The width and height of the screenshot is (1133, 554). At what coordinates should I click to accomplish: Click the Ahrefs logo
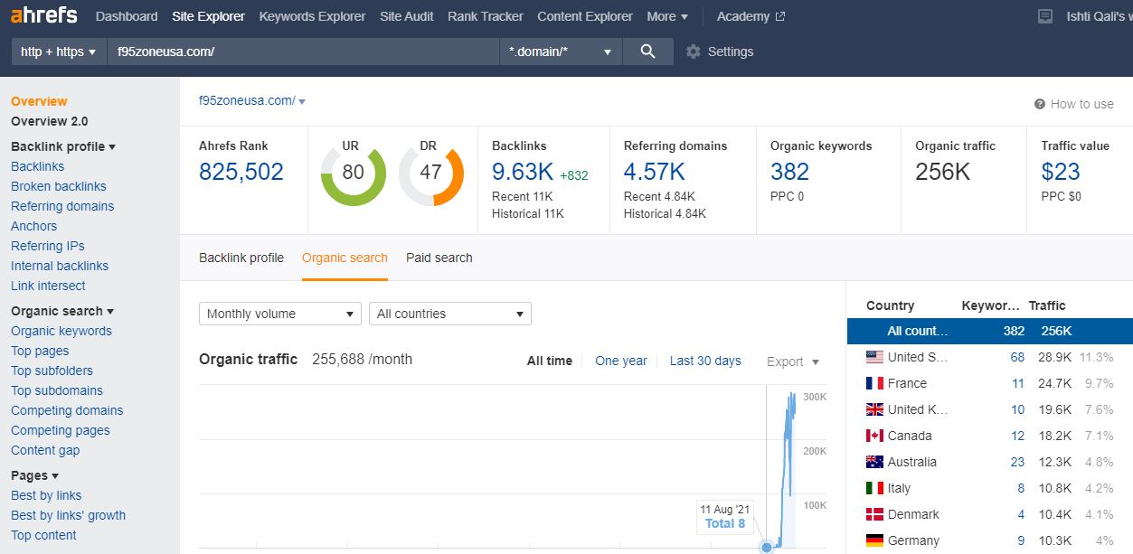point(43,16)
